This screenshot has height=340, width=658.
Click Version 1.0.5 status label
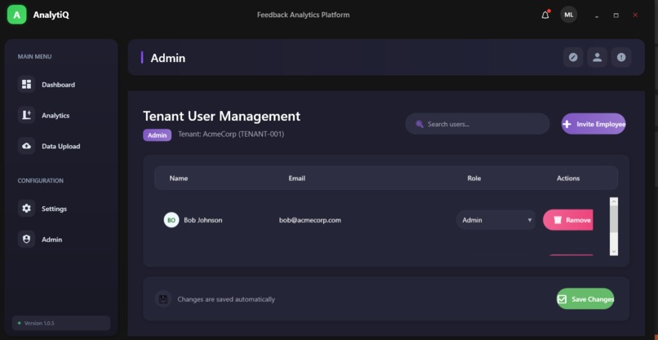click(x=39, y=323)
